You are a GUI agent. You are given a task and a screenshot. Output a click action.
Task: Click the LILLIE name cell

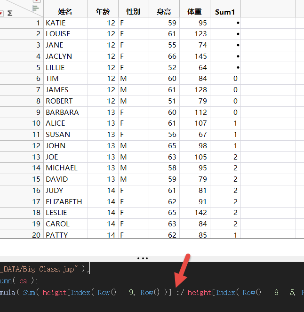pos(65,67)
